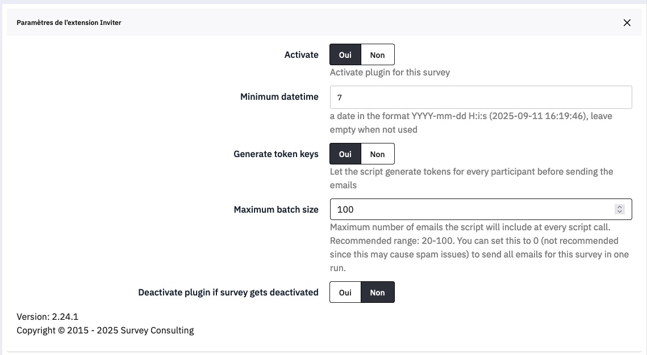
Task: Click the Maximum batch size label
Action: pyautogui.click(x=276, y=210)
